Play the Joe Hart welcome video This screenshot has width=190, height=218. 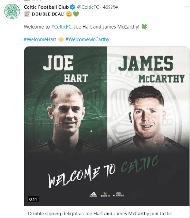pyautogui.click(x=107, y=126)
